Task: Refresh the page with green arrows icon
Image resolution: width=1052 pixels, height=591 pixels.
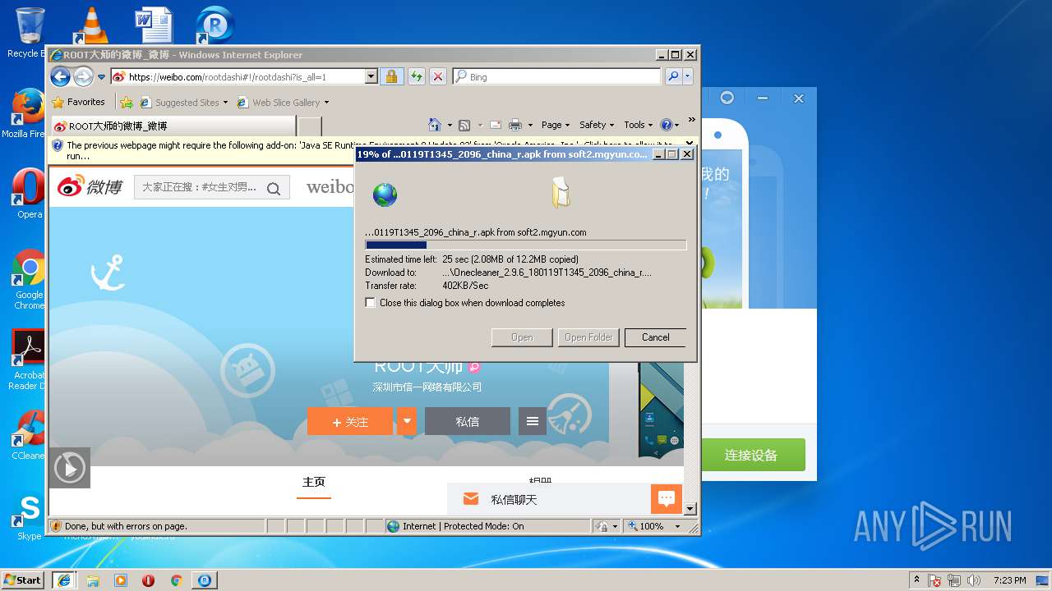Action: pos(416,76)
